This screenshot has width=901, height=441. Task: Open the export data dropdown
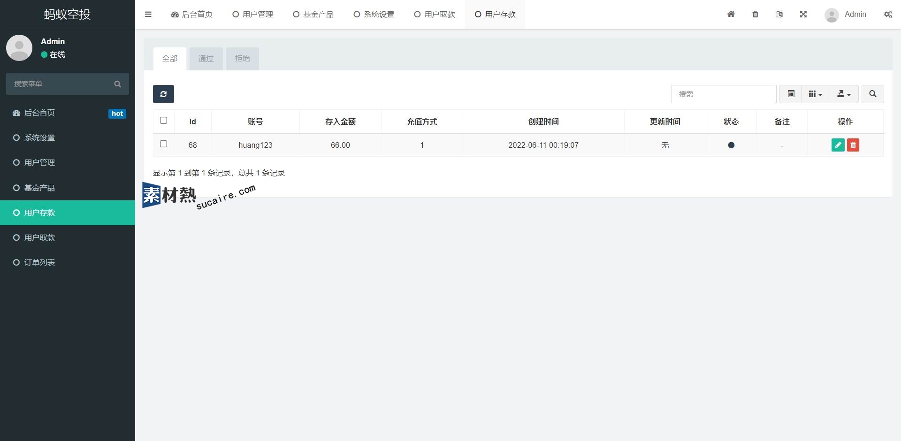point(844,94)
